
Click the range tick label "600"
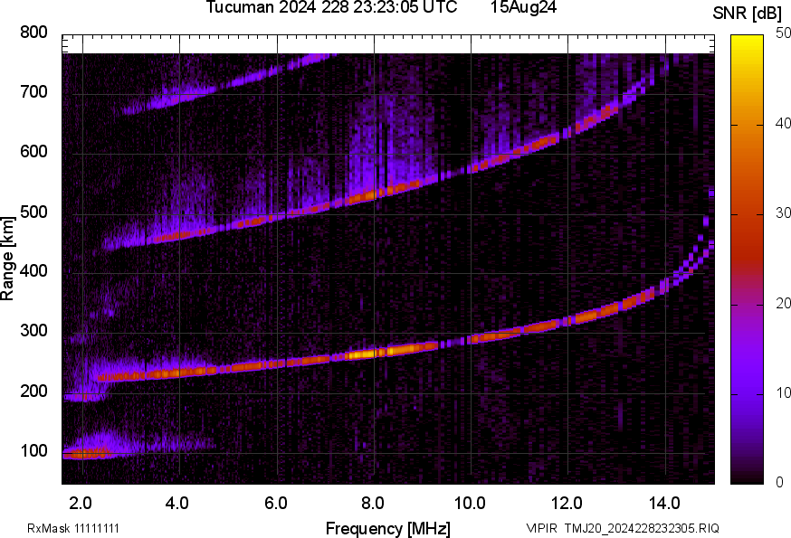coord(33,152)
